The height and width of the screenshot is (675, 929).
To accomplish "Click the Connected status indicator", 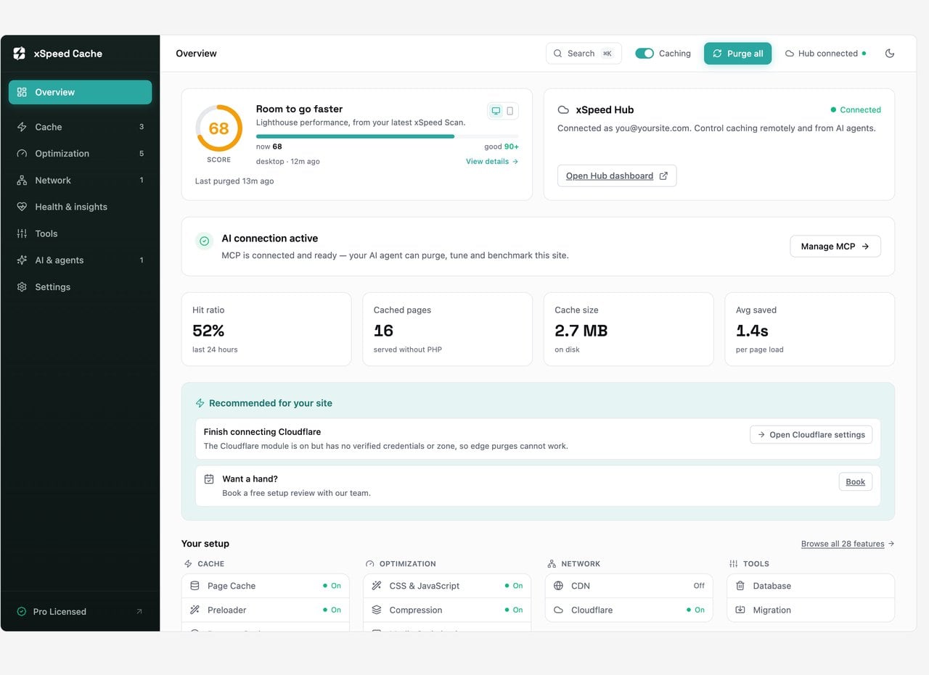I will click(x=856, y=110).
